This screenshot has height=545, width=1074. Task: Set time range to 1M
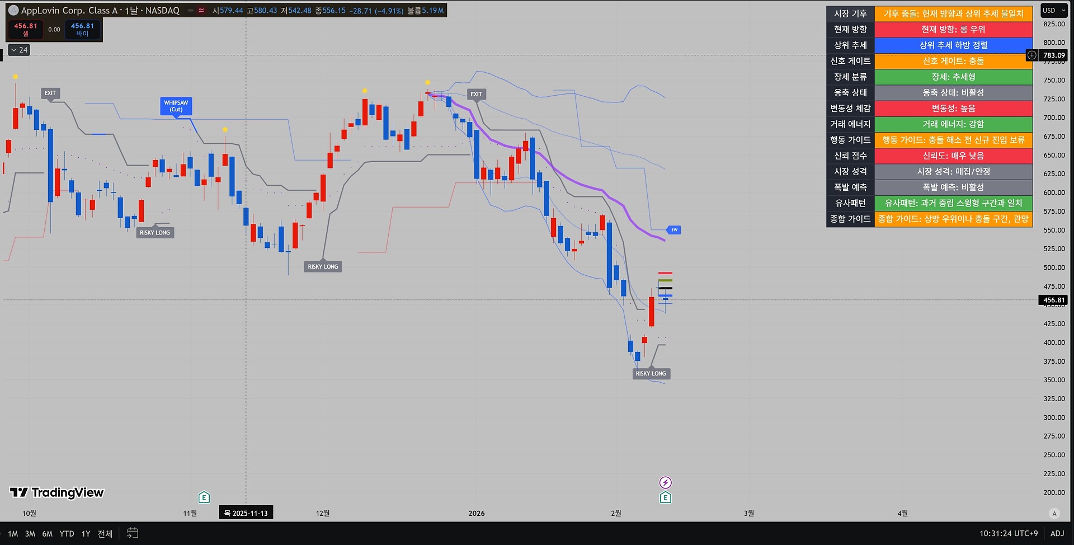click(13, 534)
